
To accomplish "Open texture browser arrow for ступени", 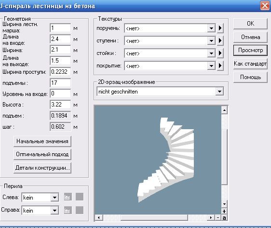I will pos(220,41).
